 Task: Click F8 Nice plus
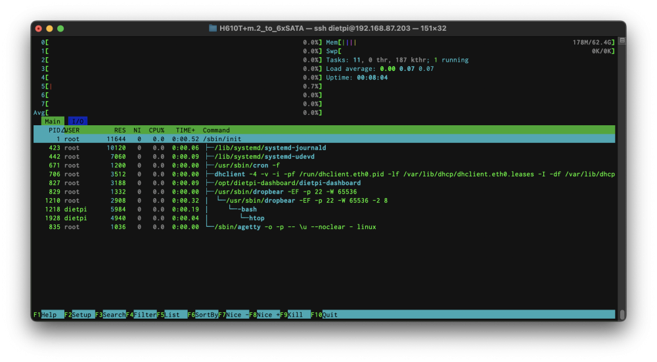click(x=264, y=315)
